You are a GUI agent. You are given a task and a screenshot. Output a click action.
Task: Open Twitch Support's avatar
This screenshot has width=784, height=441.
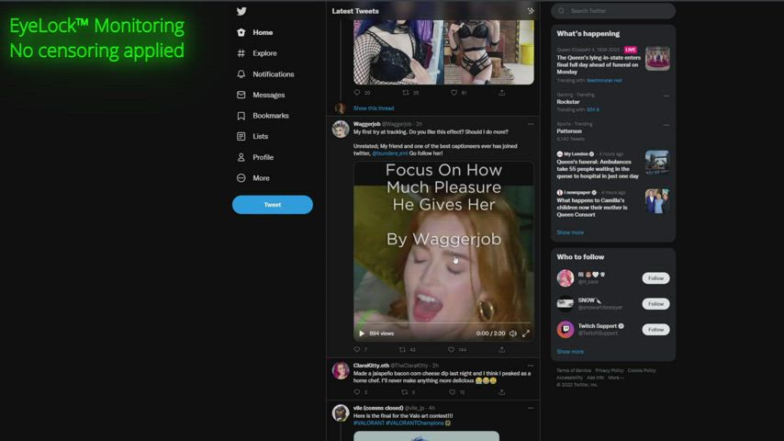pos(565,330)
